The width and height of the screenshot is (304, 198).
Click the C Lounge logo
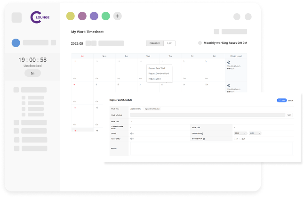click(40, 17)
